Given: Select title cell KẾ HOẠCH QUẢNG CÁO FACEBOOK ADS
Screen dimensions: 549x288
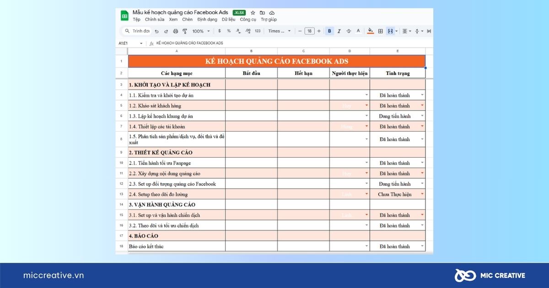Looking at the screenshot, I should click(x=277, y=61).
